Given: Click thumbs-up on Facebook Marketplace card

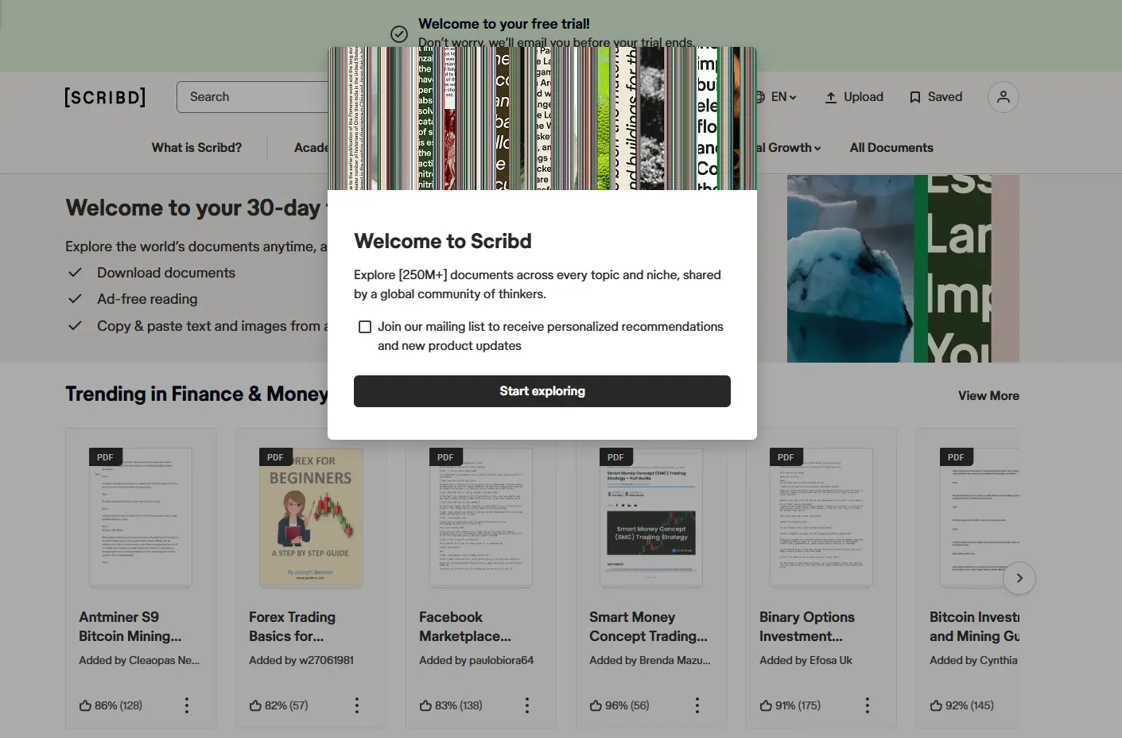Looking at the screenshot, I should pyautogui.click(x=425, y=705).
